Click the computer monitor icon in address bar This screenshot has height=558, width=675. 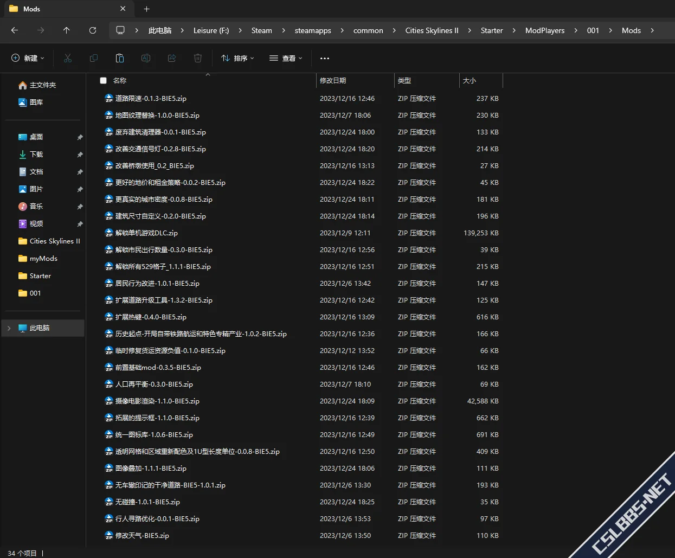[x=120, y=30]
